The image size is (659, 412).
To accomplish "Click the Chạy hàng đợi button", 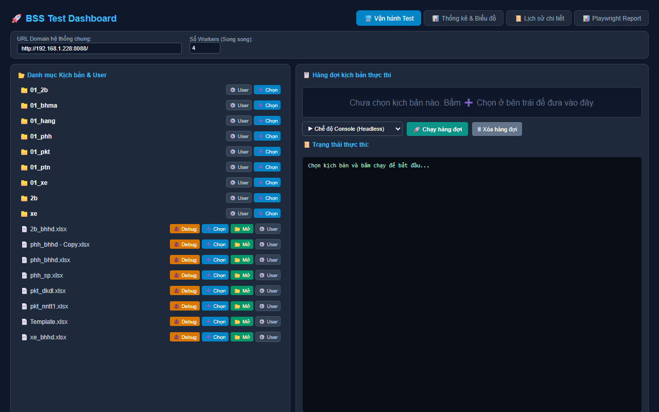I will click(437, 129).
